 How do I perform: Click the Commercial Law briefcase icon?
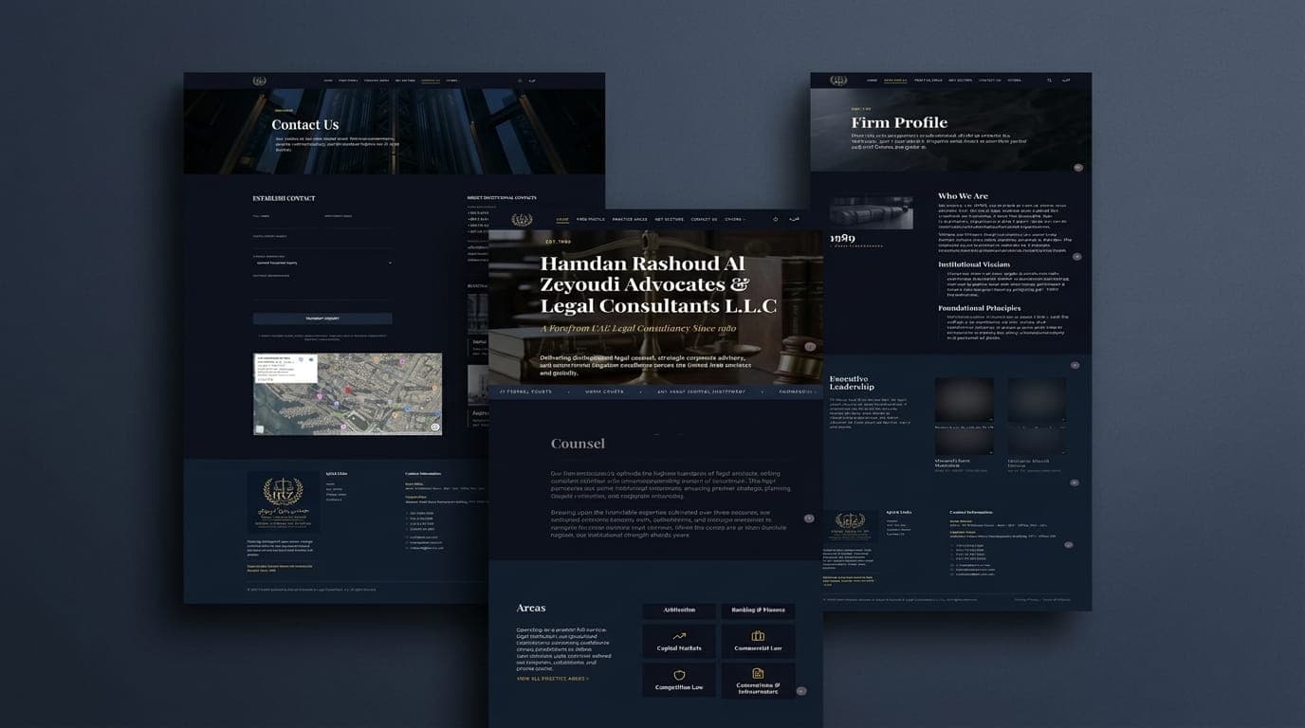tap(758, 636)
